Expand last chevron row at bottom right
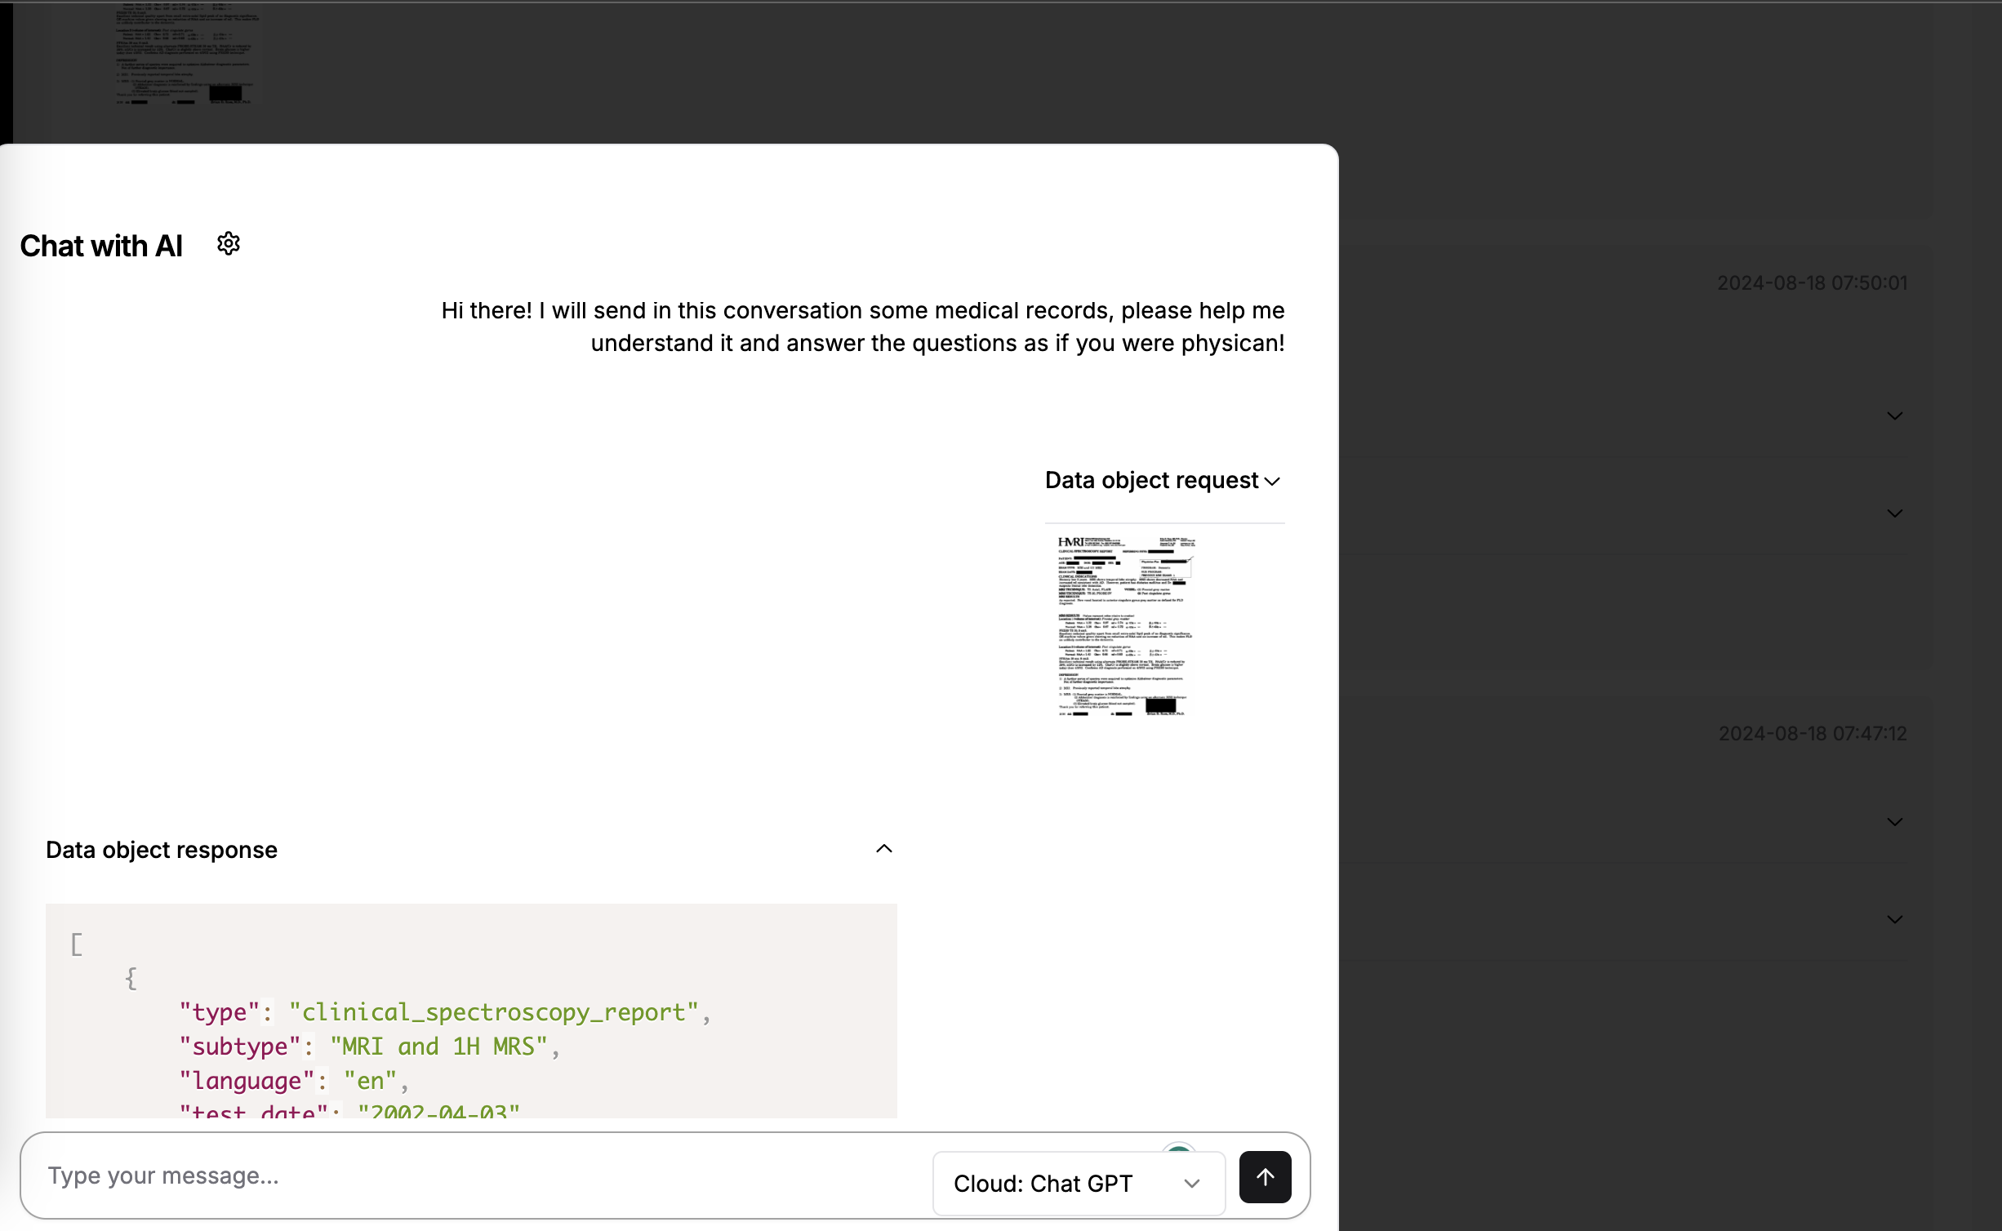Image resolution: width=2002 pixels, height=1231 pixels. point(1894,919)
